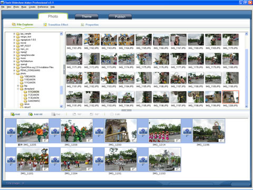
Task: Click duration badge on IMG_1214 slide
Action: pyautogui.click(x=178, y=140)
